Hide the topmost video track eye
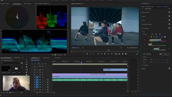The image size is (172, 97). pyautogui.click(x=42, y=66)
